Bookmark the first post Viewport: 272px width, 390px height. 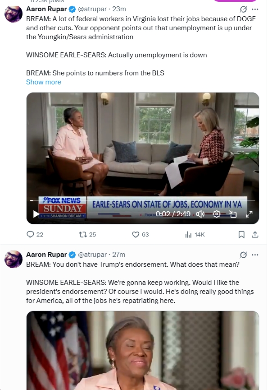(x=241, y=234)
